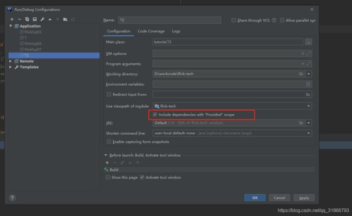Add a Before launch task
This screenshot has width=352, height=216.
(107, 162)
